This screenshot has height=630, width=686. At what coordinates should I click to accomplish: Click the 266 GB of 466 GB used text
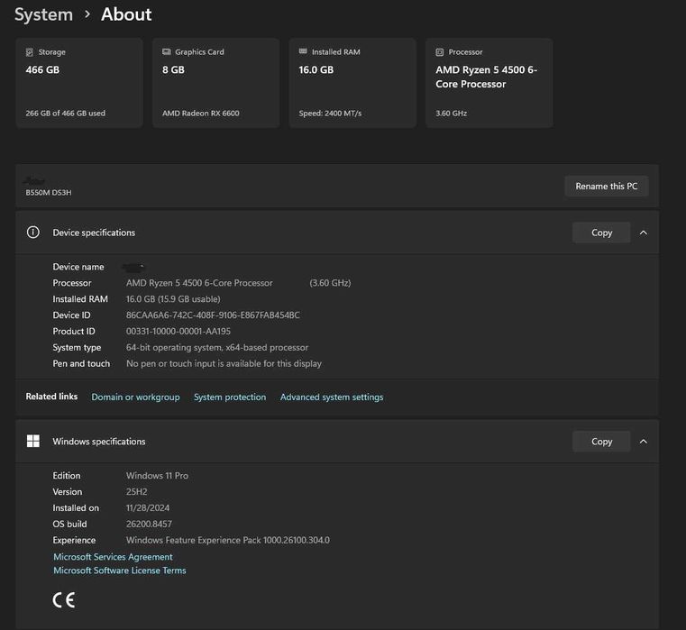(65, 113)
